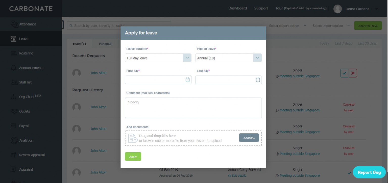This screenshot has width=388, height=183.
Task: Click the Payroll sidebar icon
Action: point(13,126)
